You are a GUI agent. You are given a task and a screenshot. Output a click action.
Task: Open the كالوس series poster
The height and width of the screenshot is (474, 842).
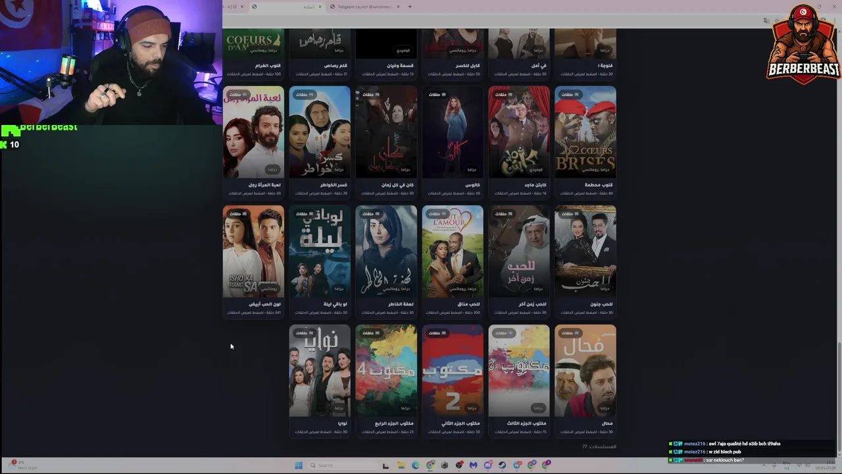click(453, 132)
